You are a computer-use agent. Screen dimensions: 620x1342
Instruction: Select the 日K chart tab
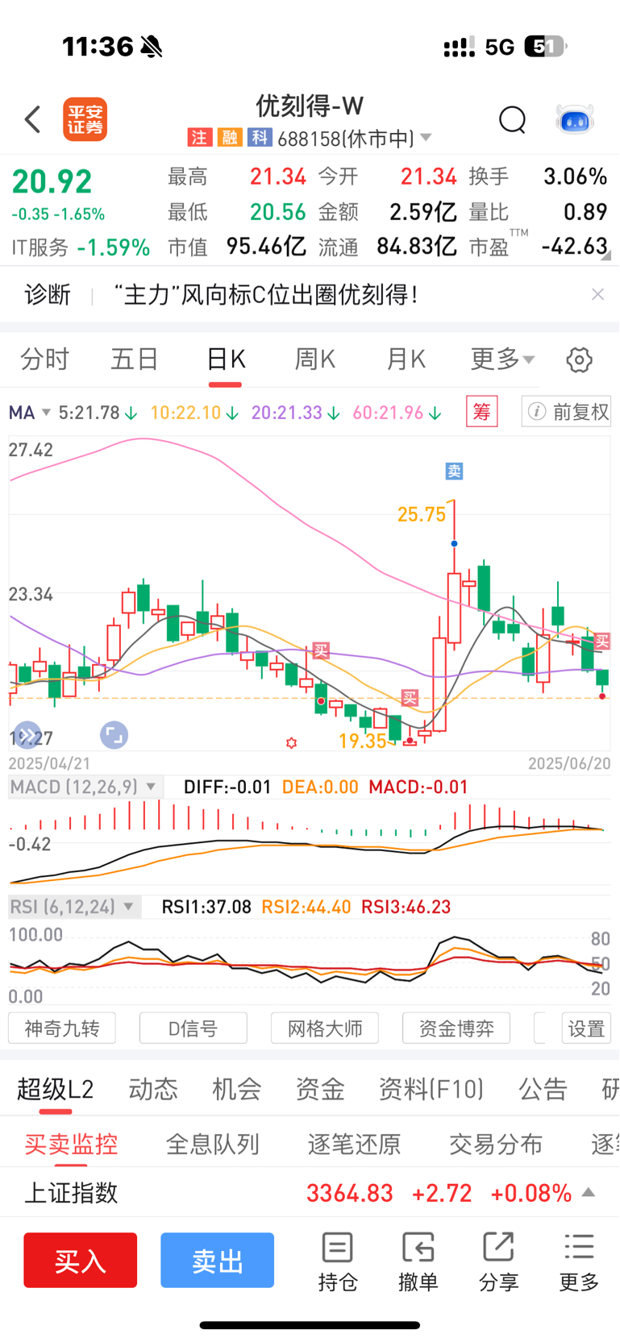226,359
